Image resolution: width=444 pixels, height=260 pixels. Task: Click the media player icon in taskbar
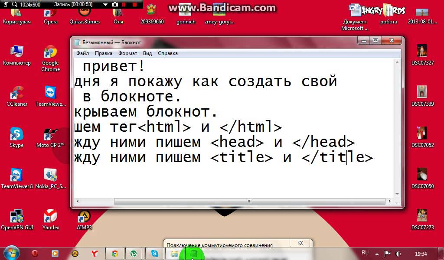point(55,253)
